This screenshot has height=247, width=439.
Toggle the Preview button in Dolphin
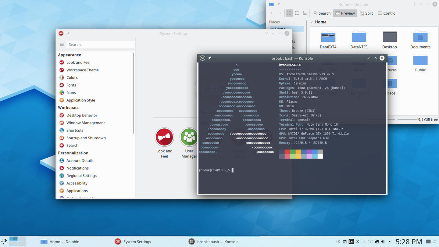click(x=345, y=13)
